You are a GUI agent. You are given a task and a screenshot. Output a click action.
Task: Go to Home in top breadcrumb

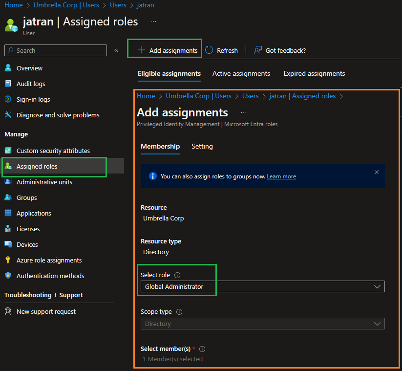[x=14, y=5]
